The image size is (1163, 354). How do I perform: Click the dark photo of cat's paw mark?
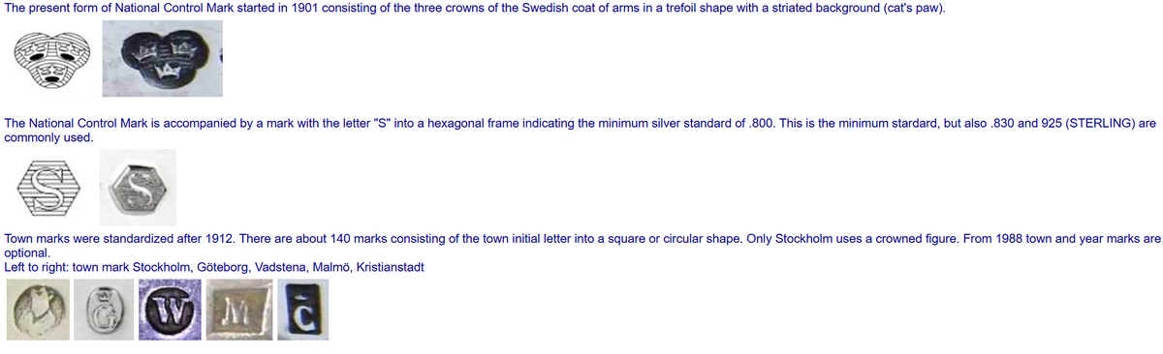[x=162, y=58]
